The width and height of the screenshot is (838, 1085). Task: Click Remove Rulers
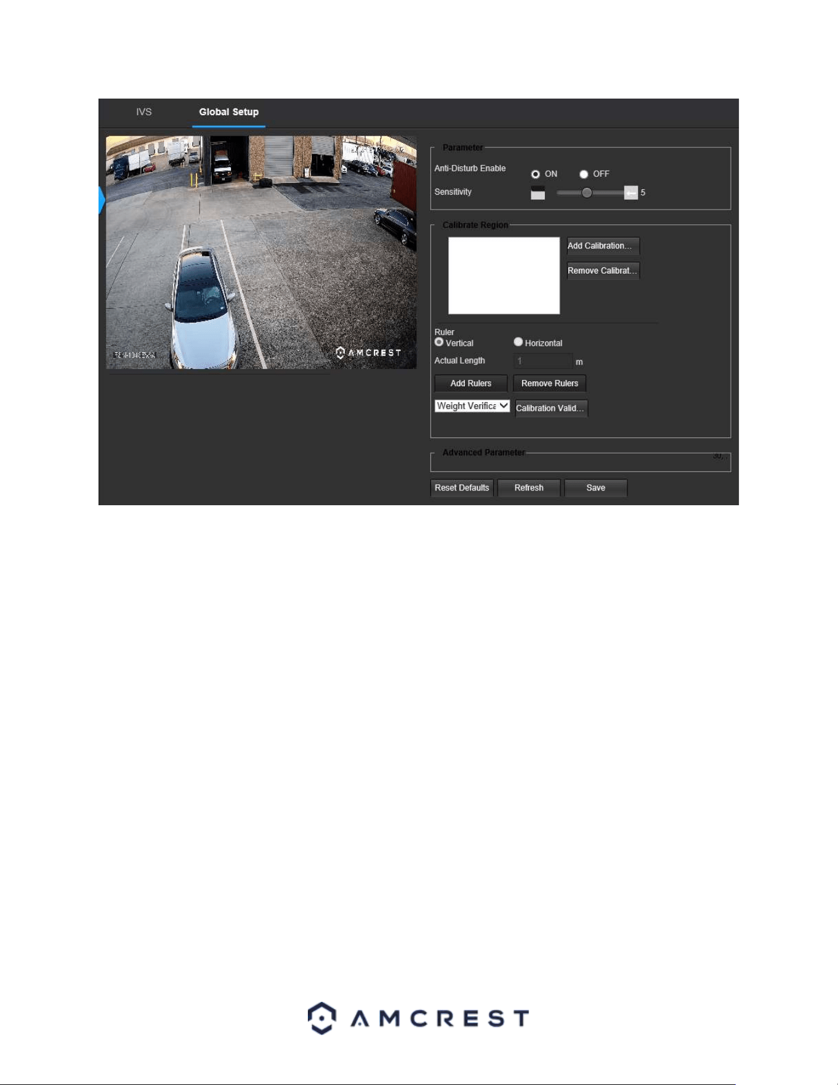[x=549, y=383]
